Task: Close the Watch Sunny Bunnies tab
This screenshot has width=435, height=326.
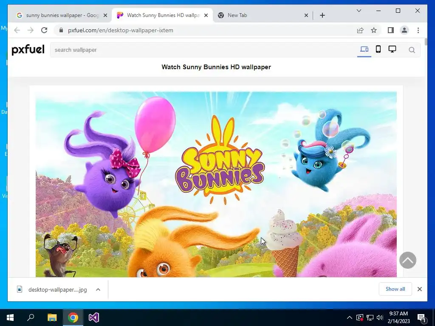Action: coord(206,15)
